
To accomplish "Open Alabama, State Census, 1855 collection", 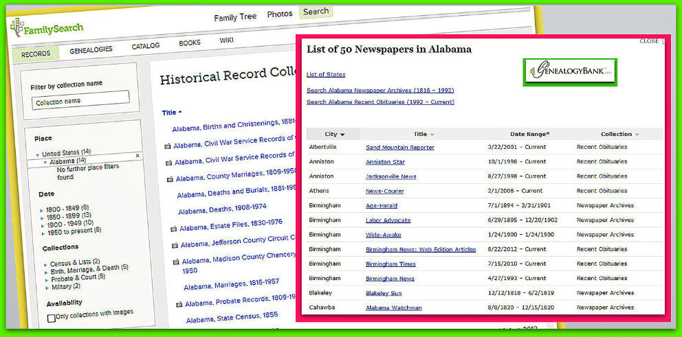I will [232, 317].
